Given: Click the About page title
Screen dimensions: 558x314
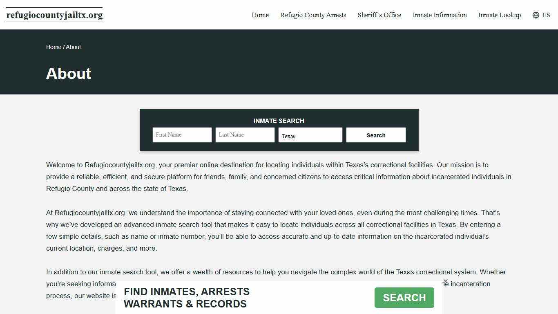Looking at the screenshot, I should coord(69,74).
